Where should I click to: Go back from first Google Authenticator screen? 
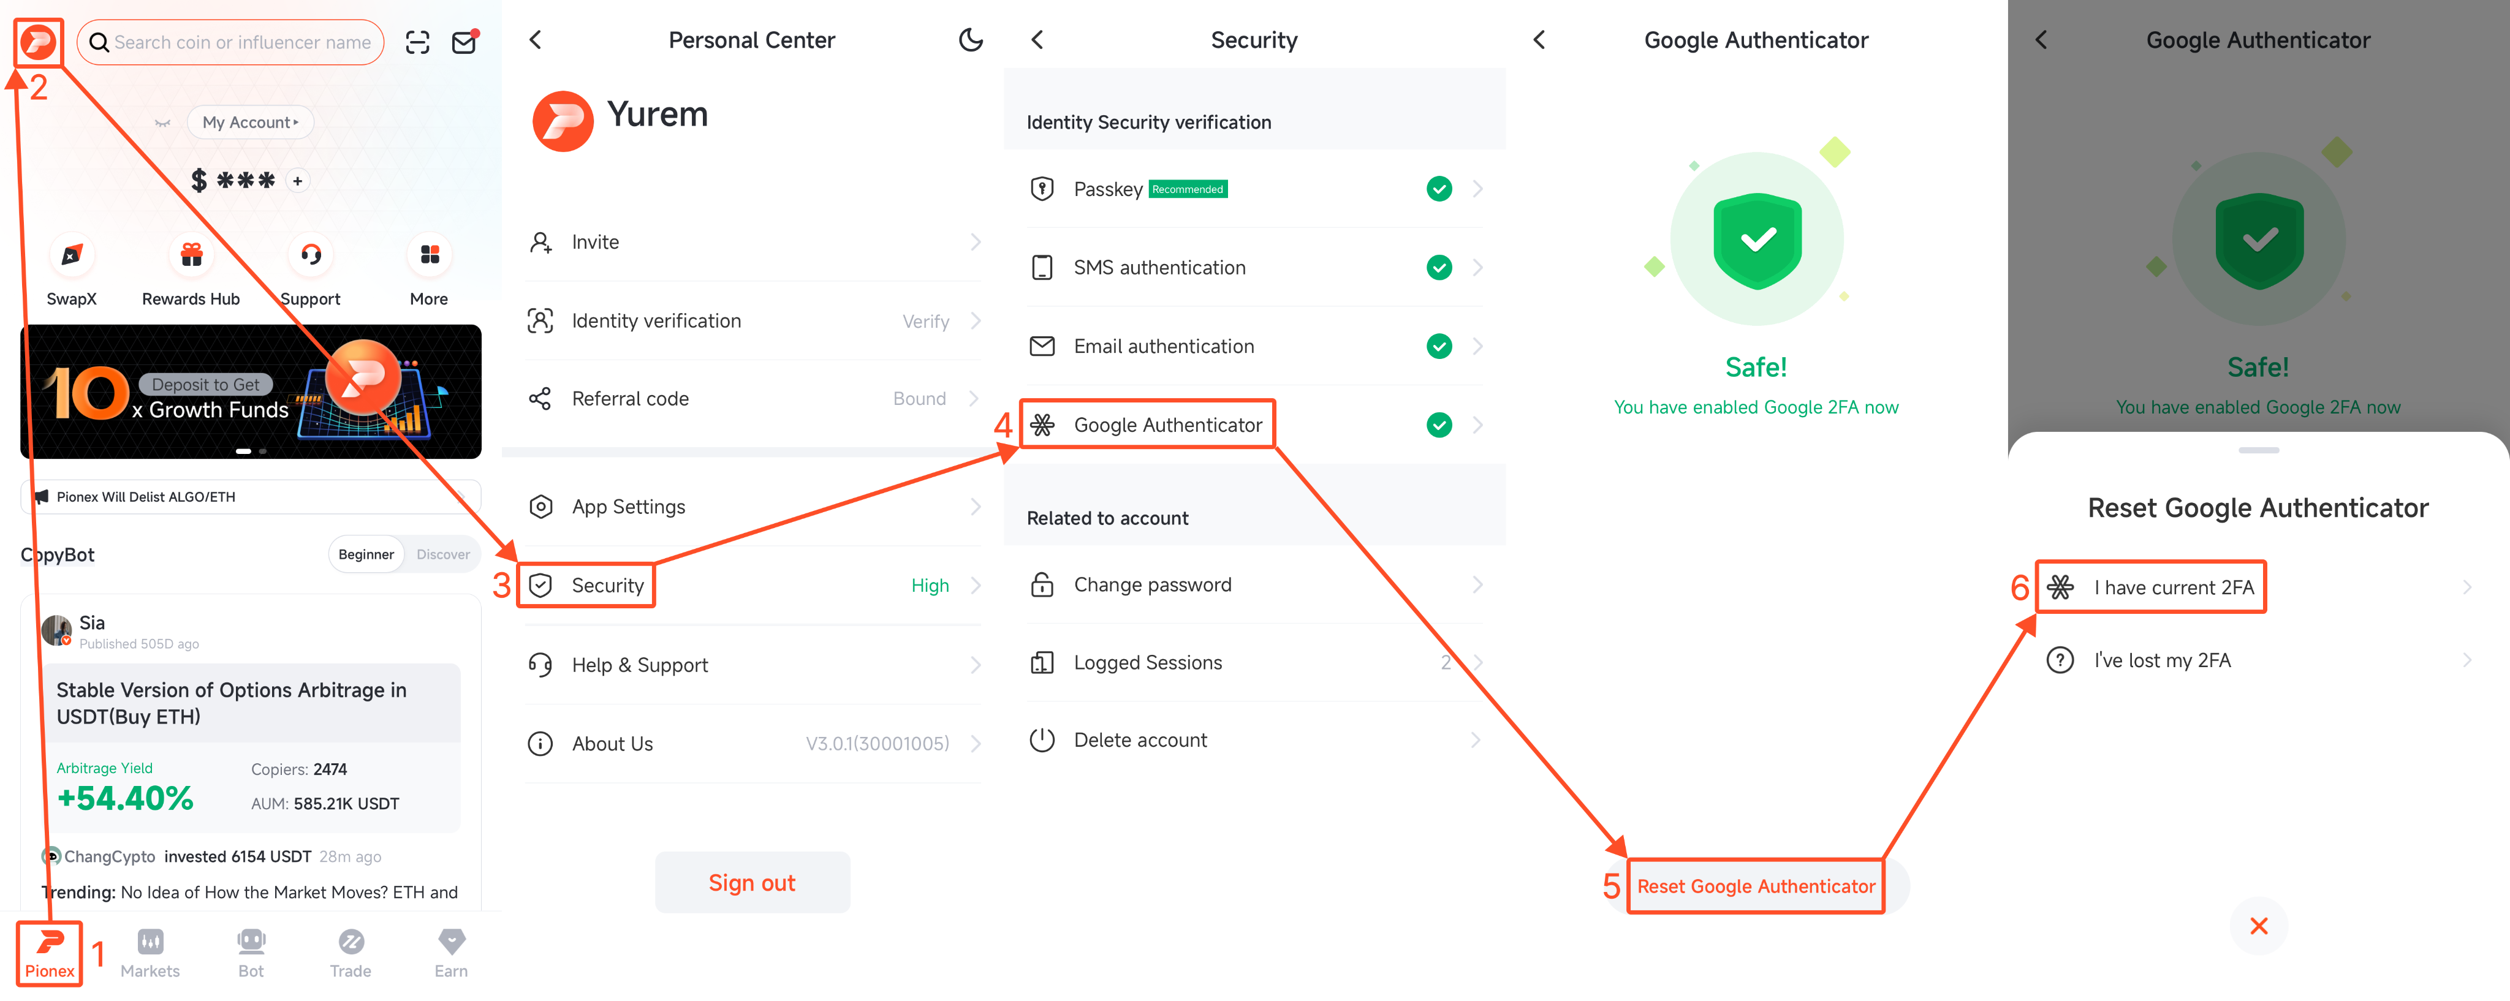[x=1539, y=40]
